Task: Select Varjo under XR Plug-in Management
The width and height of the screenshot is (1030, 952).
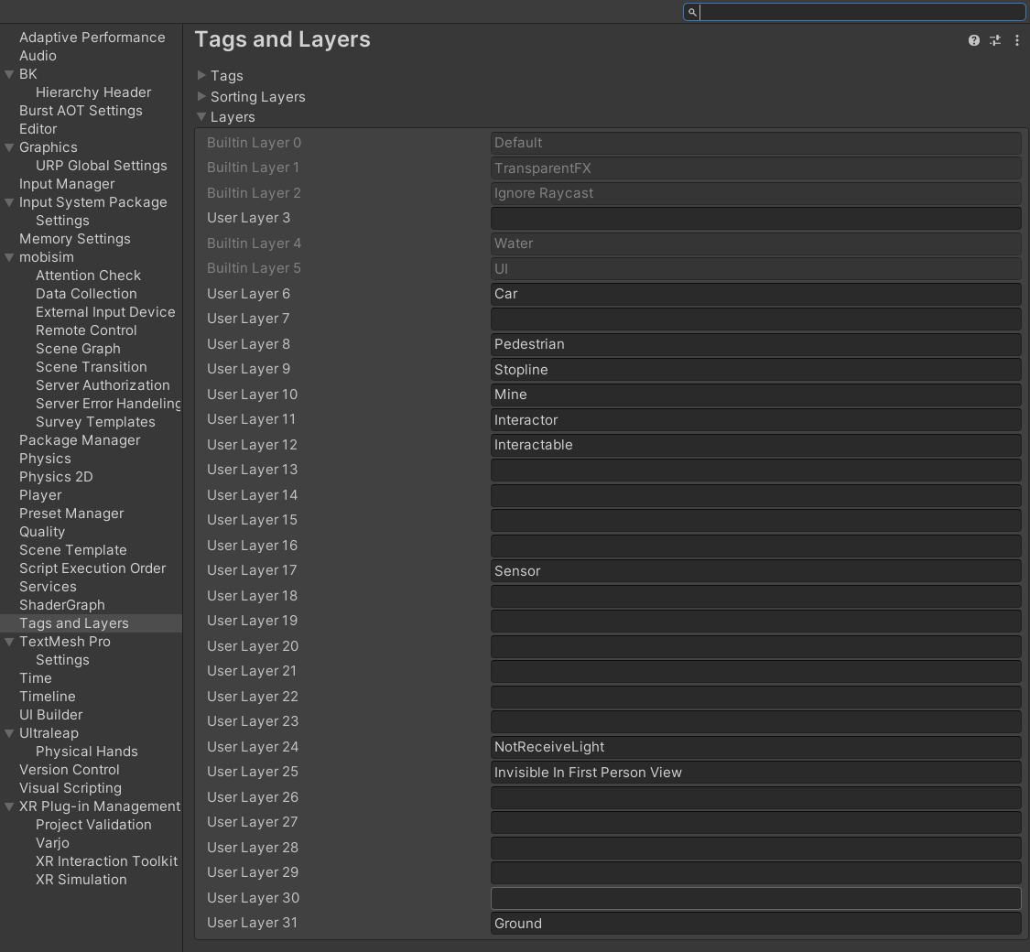Action: [x=52, y=844]
